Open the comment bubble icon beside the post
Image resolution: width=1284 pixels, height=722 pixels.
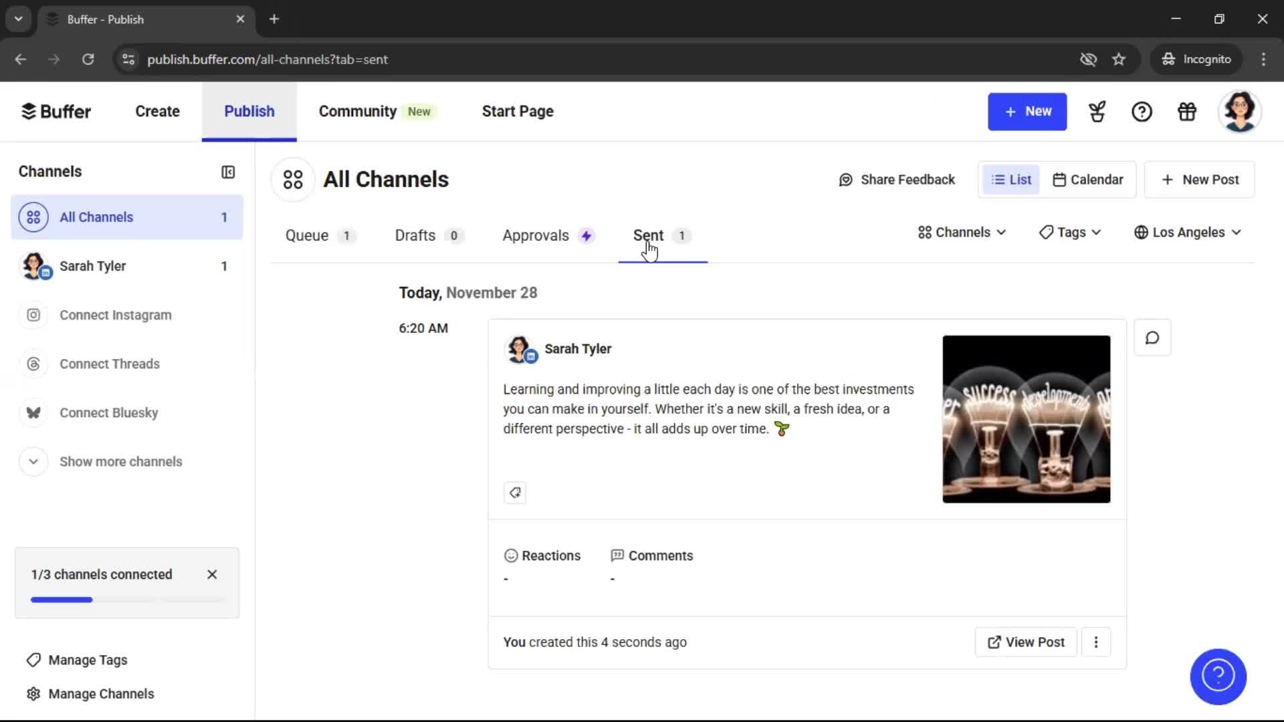coord(1152,338)
